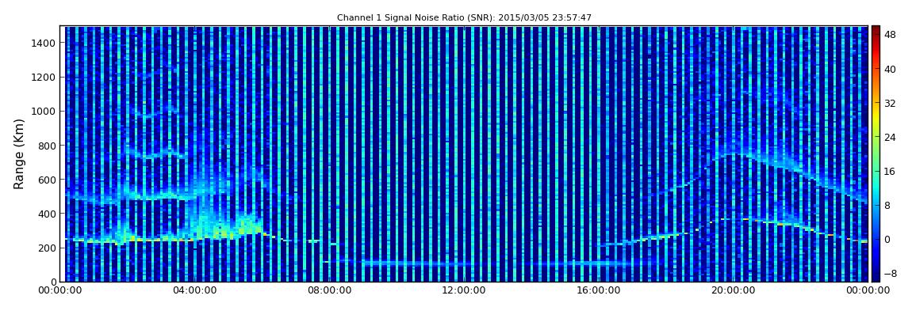
Task: Click the SNR colorbar gradient strip
Action: pyautogui.click(x=876, y=153)
